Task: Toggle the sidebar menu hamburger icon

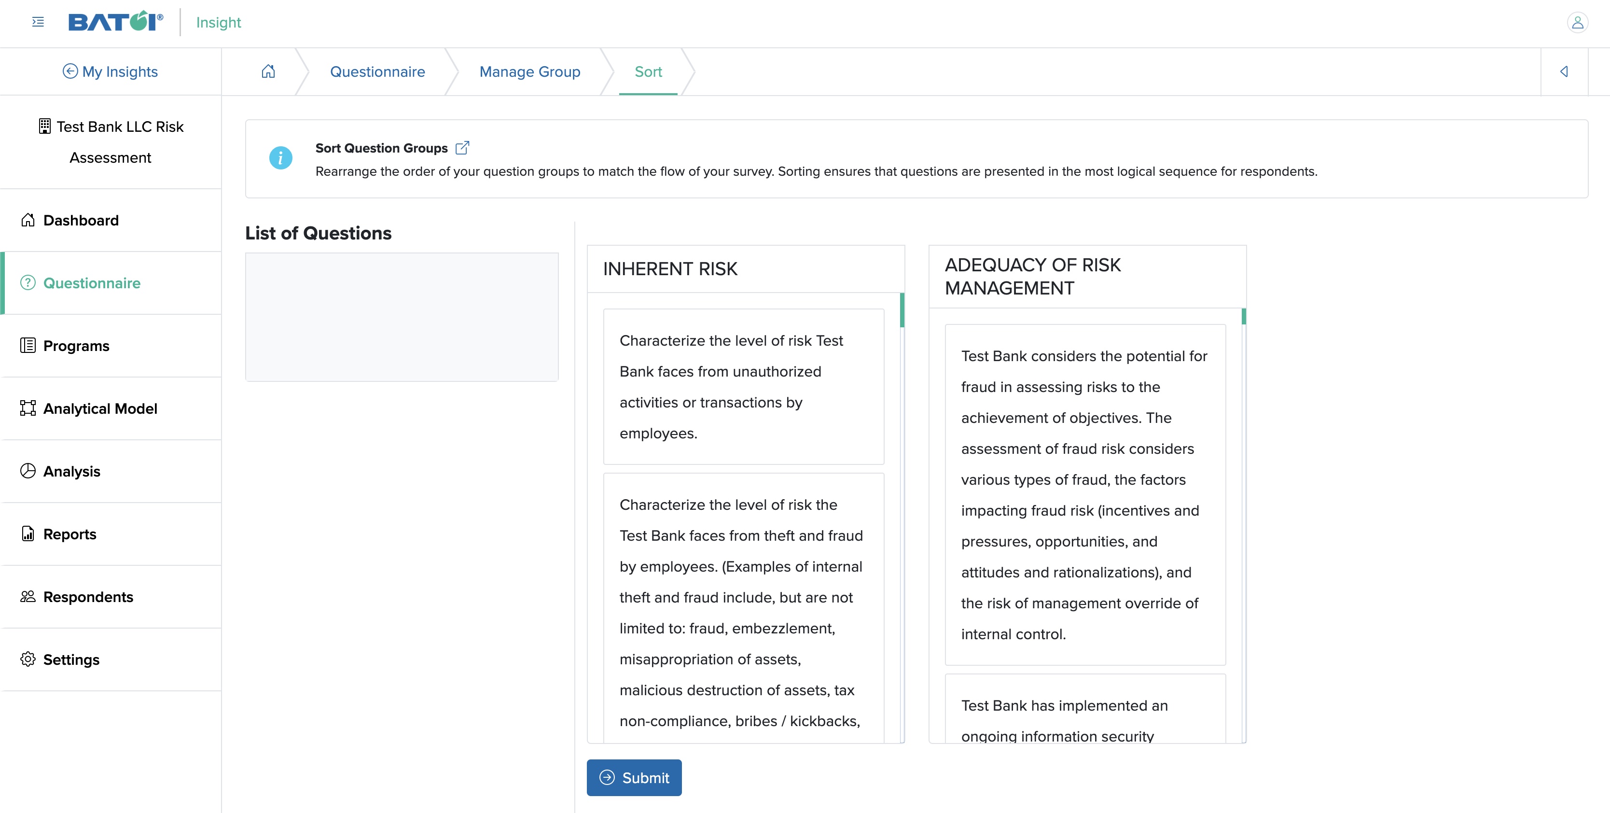Action: pyautogui.click(x=38, y=23)
